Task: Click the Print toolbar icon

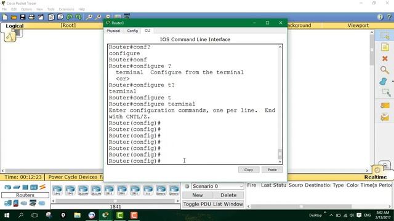Action: [31, 17]
